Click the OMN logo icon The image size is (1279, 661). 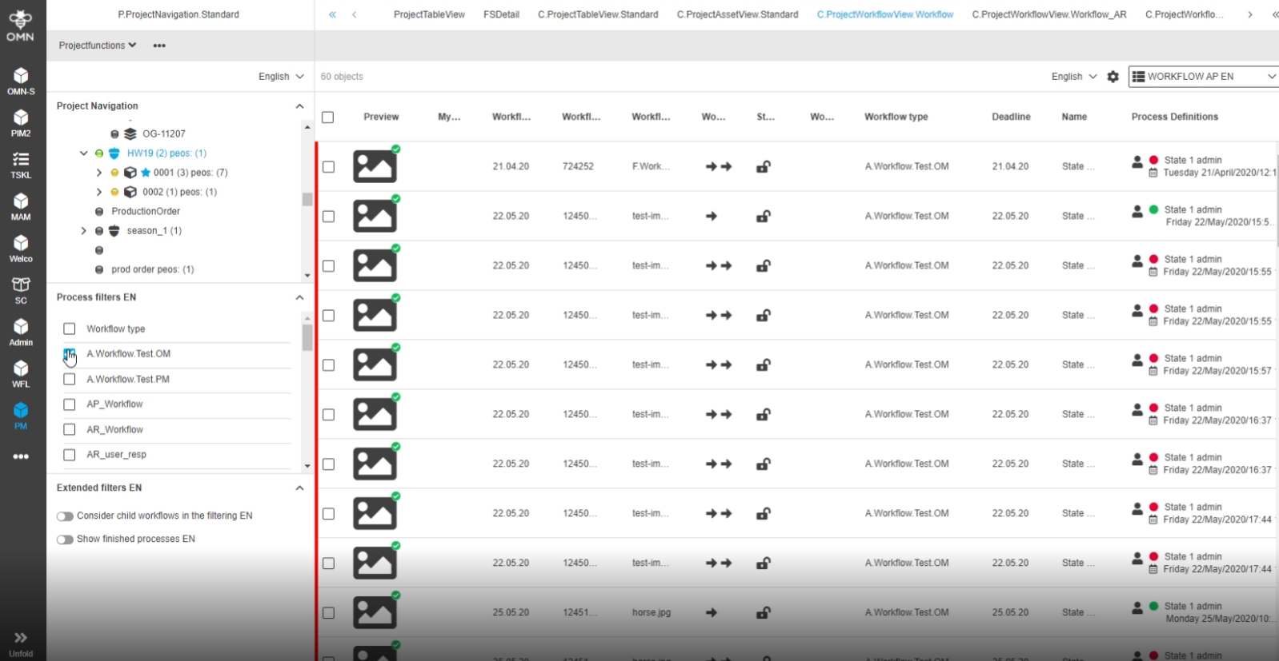click(x=21, y=24)
